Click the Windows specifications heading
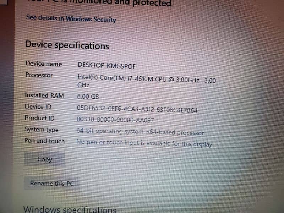The height and width of the screenshot is (213, 284). tap(70, 209)
